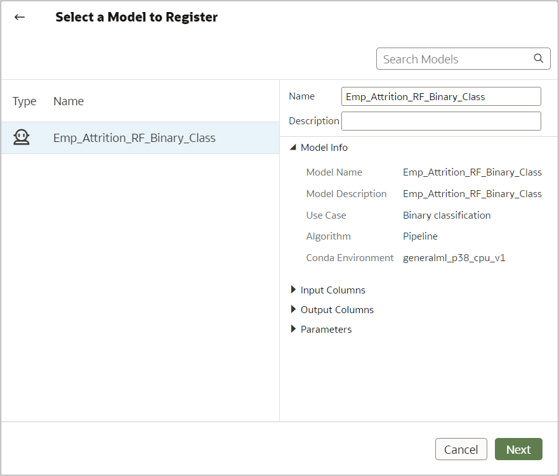Collapse the Model Info section

click(293, 147)
